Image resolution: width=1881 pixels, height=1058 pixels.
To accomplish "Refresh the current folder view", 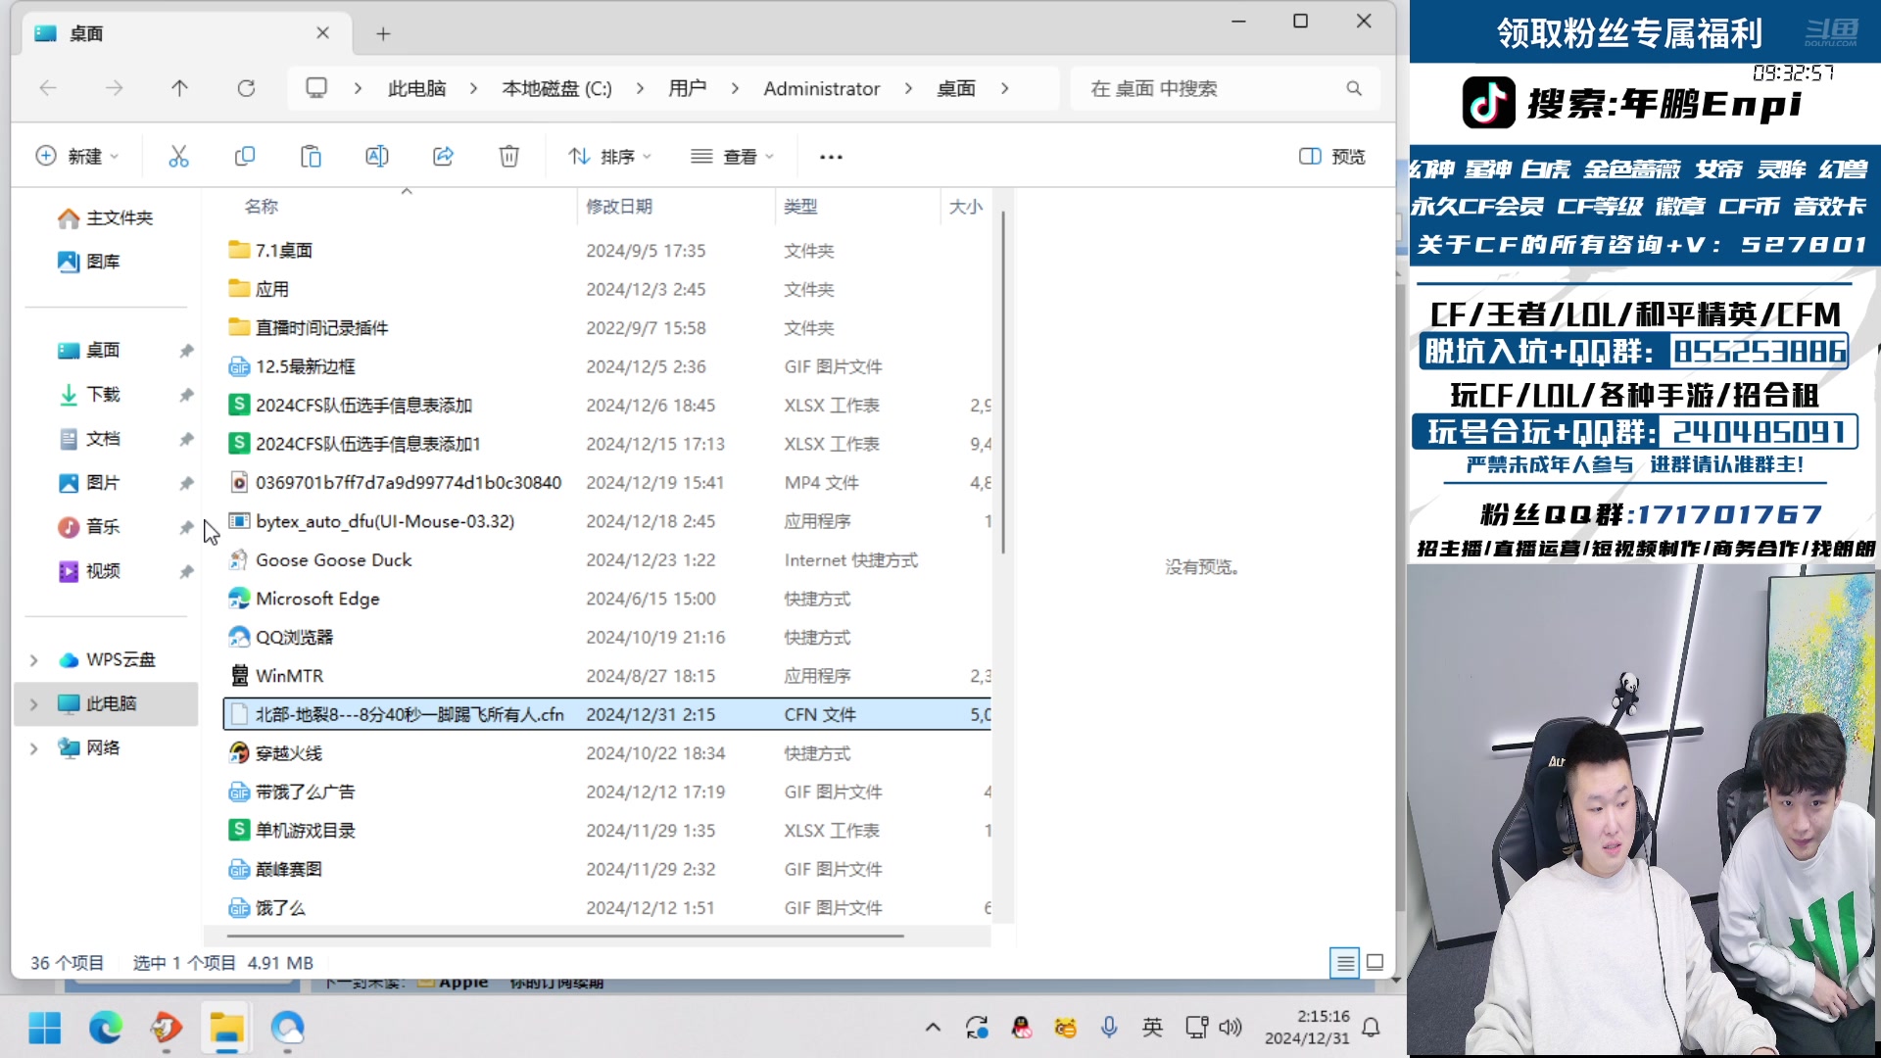I will [246, 88].
